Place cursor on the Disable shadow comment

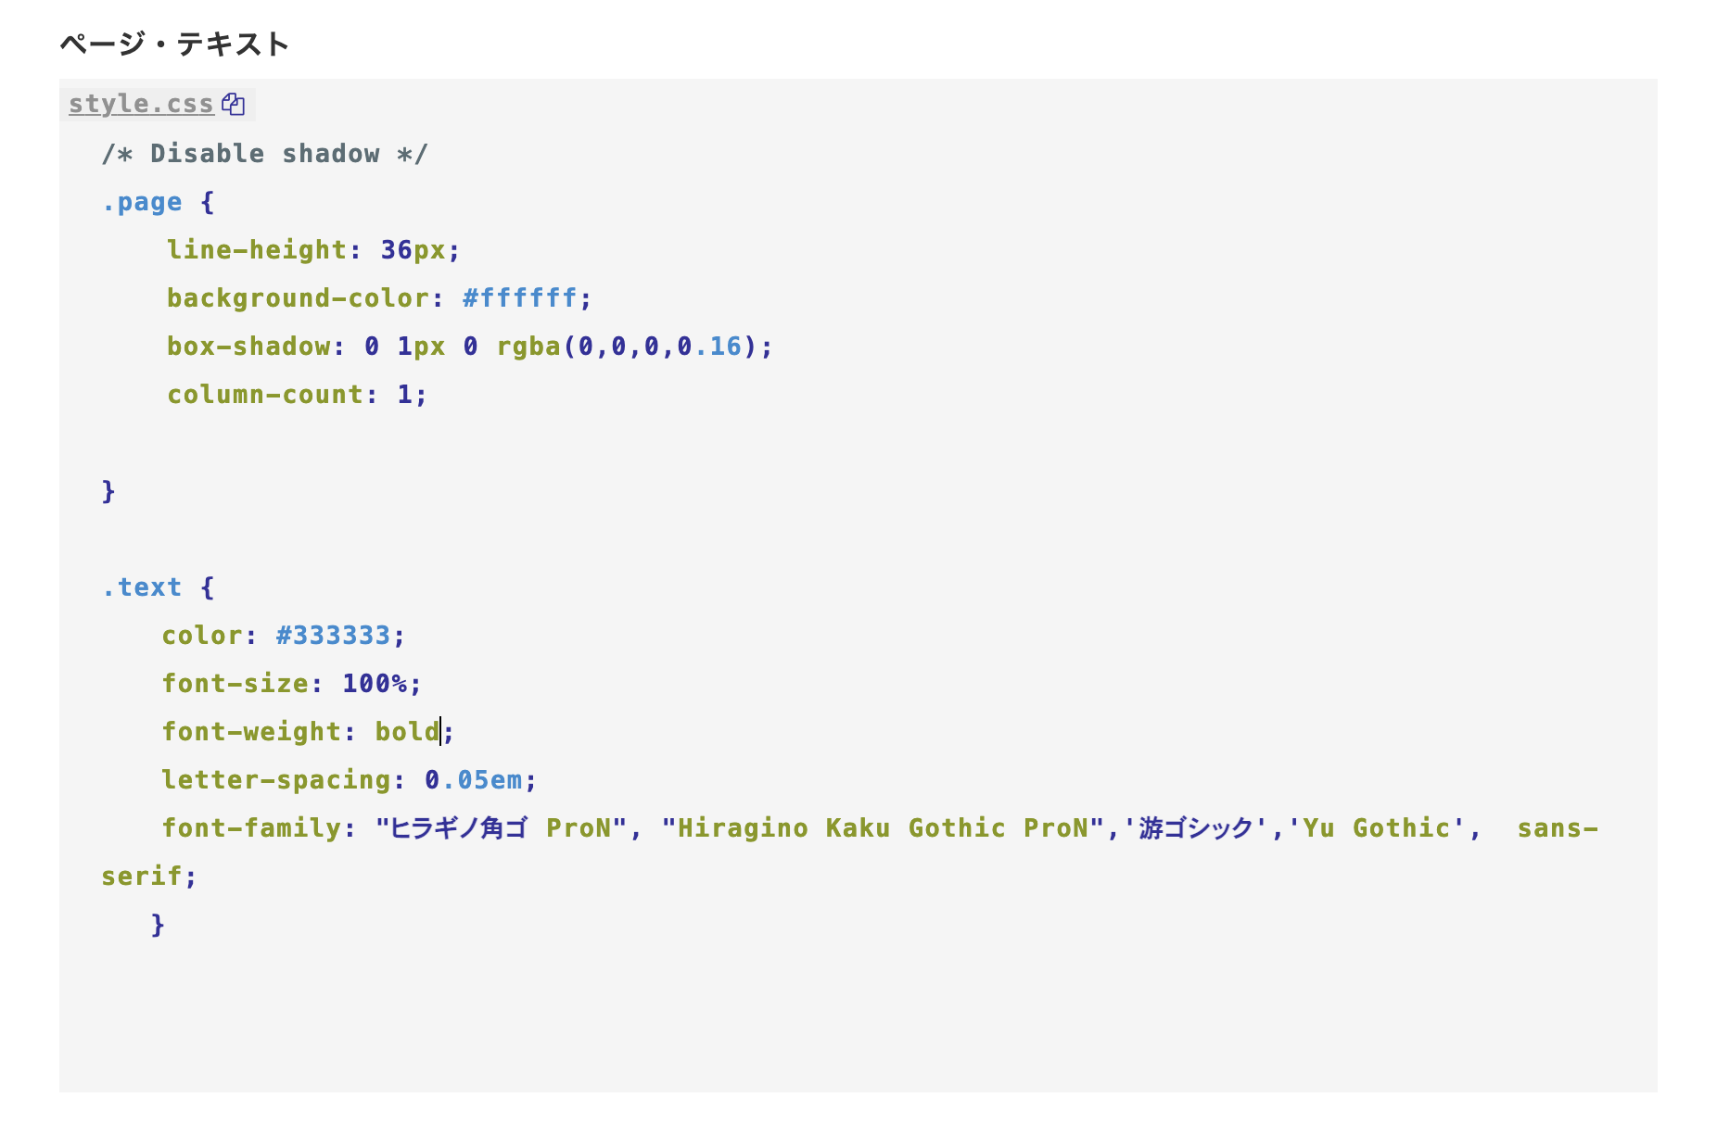pos(264,154)
